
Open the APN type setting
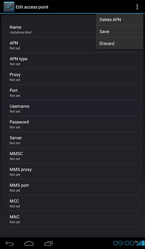click(x=72, y=61)
